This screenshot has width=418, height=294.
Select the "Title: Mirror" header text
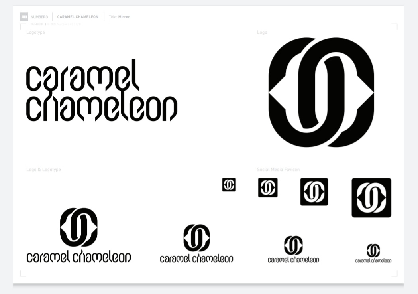119,17
